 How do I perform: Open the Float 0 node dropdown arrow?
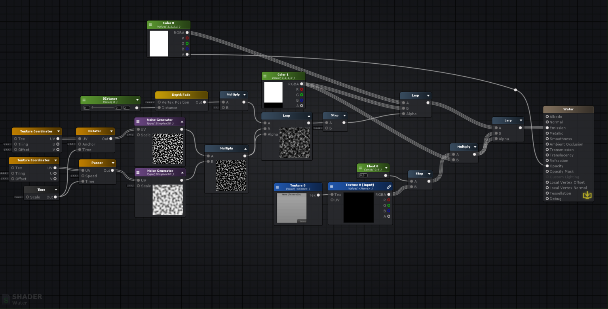[386, 168]
